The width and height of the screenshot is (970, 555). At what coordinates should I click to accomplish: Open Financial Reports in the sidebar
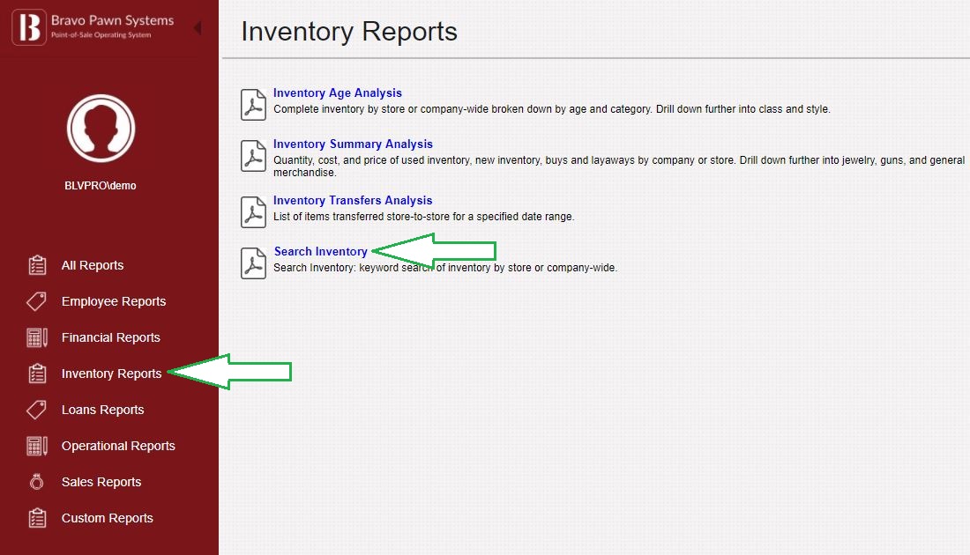(x=111, y=337)
